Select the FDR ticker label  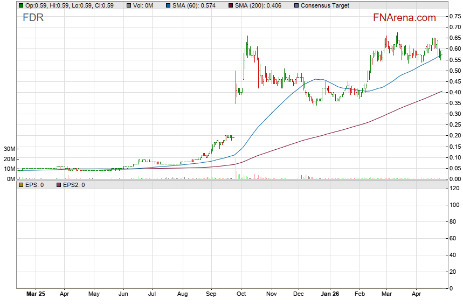(33, 18)
